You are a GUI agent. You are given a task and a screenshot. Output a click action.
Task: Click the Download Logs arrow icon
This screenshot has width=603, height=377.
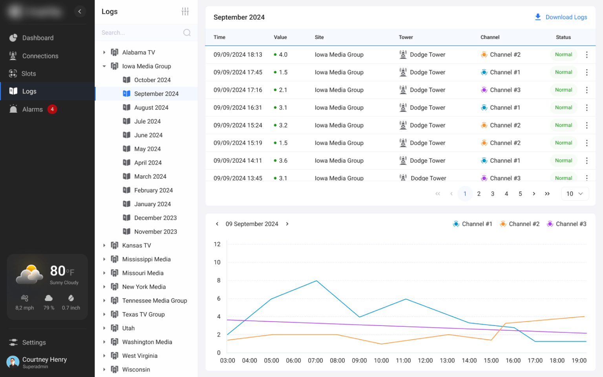click(538, 17)
